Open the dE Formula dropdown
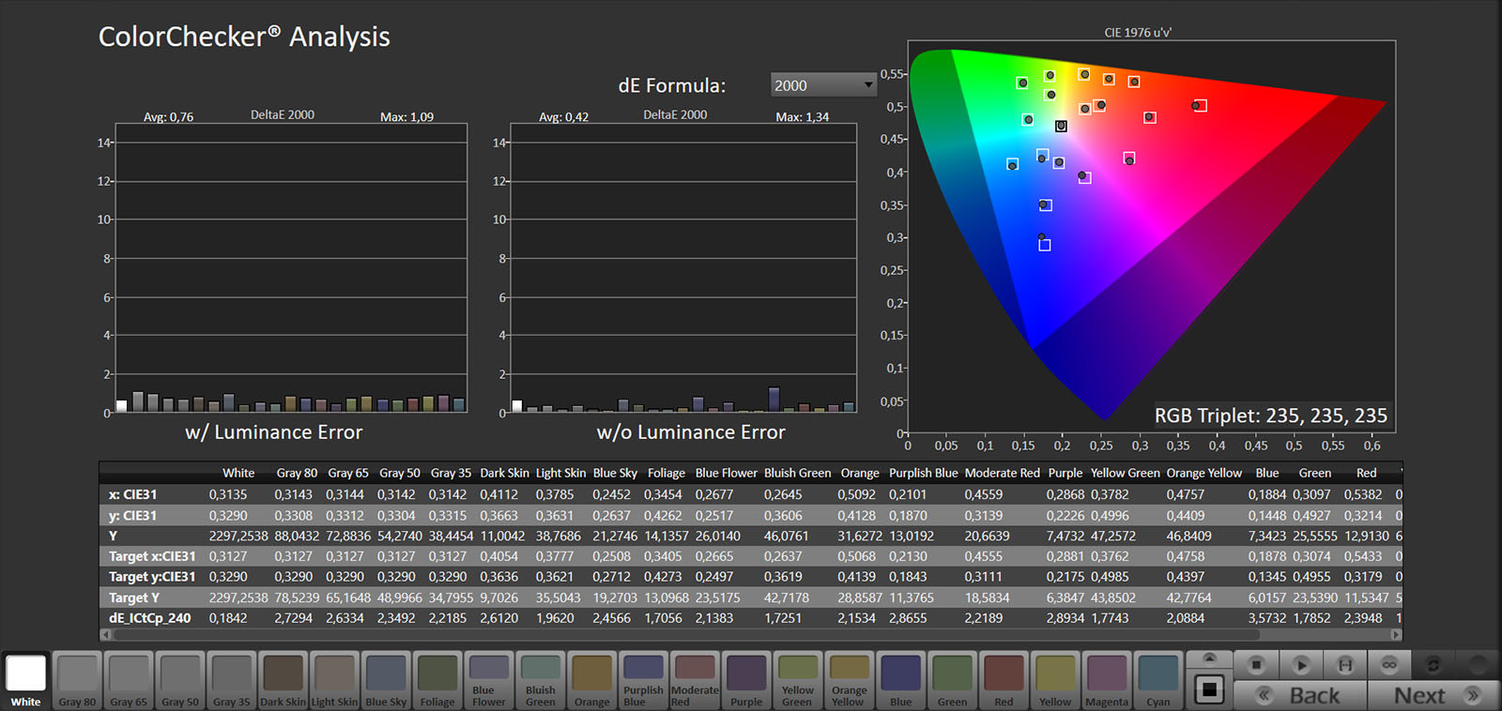 [823, 85]
